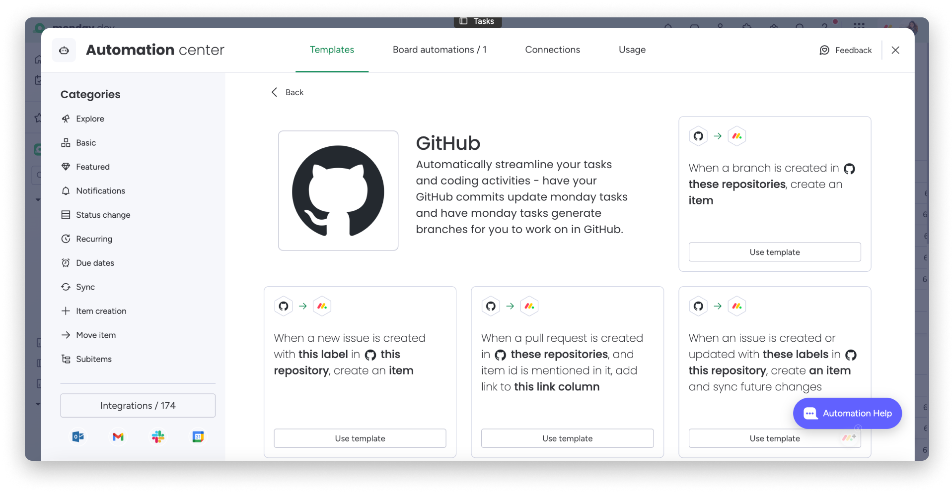The width and height of the screenshot is (952, 493).
Task: Open the Recurring category
Action: pos(87,239)
